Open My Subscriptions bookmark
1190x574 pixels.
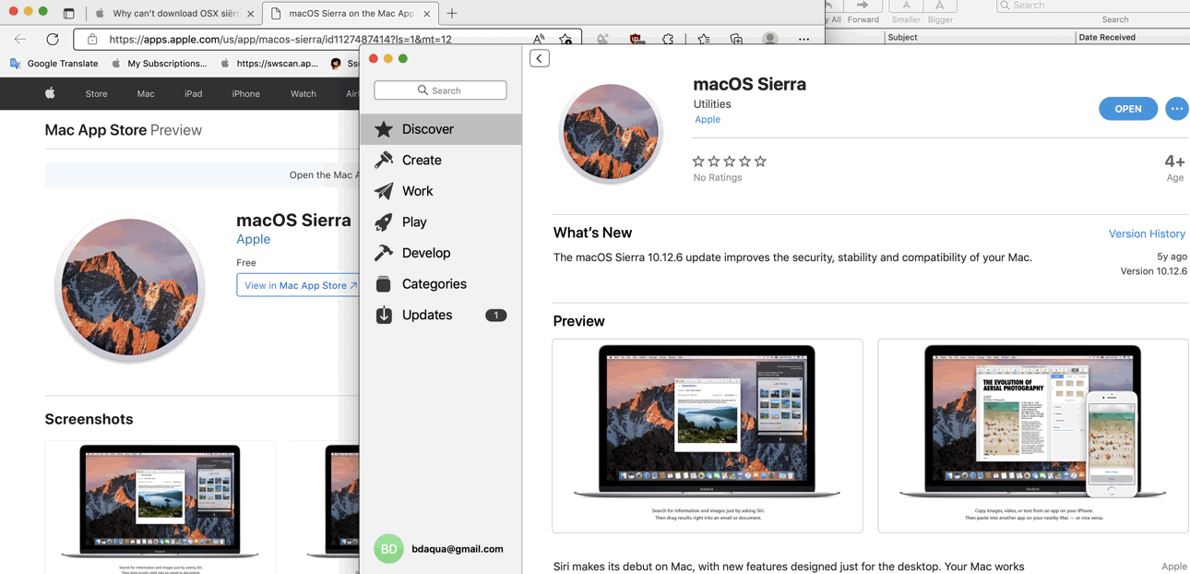click(x=159, y=64)
